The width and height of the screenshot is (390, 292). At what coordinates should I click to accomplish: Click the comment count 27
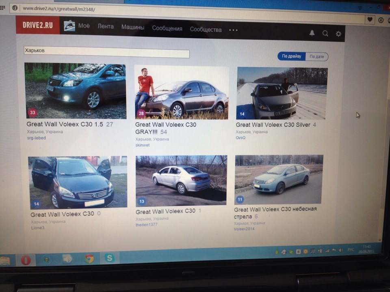coord(109,125)
